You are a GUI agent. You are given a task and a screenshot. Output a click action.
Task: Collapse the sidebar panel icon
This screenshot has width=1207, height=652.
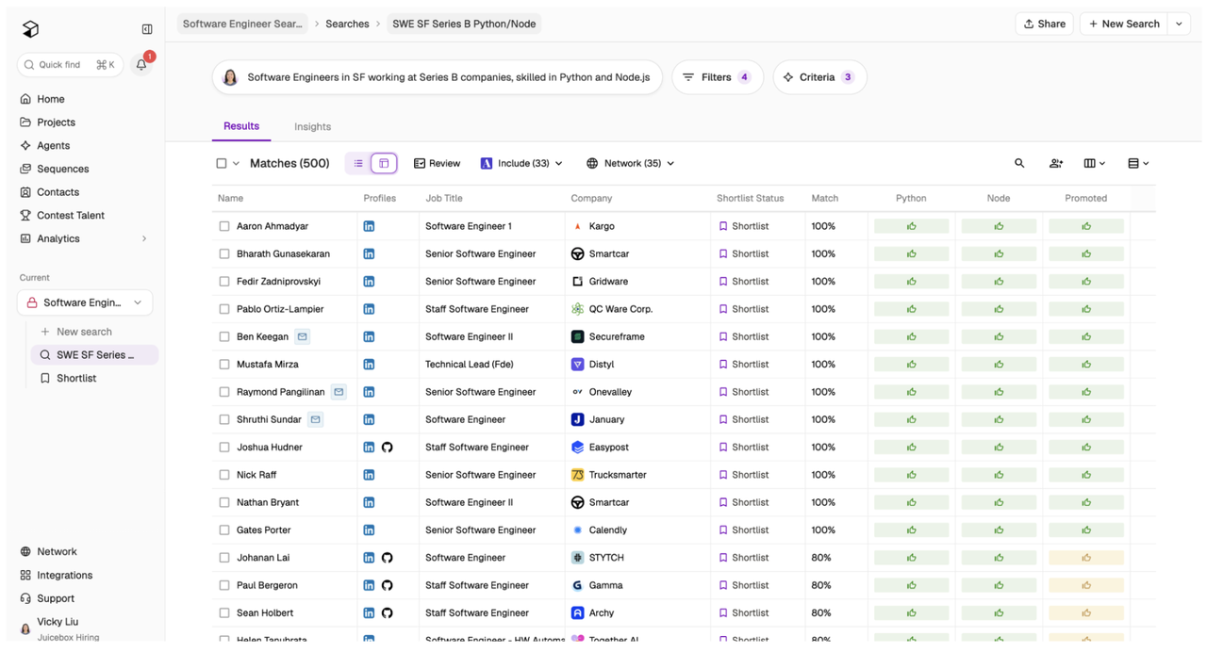[x=147, y=29]
